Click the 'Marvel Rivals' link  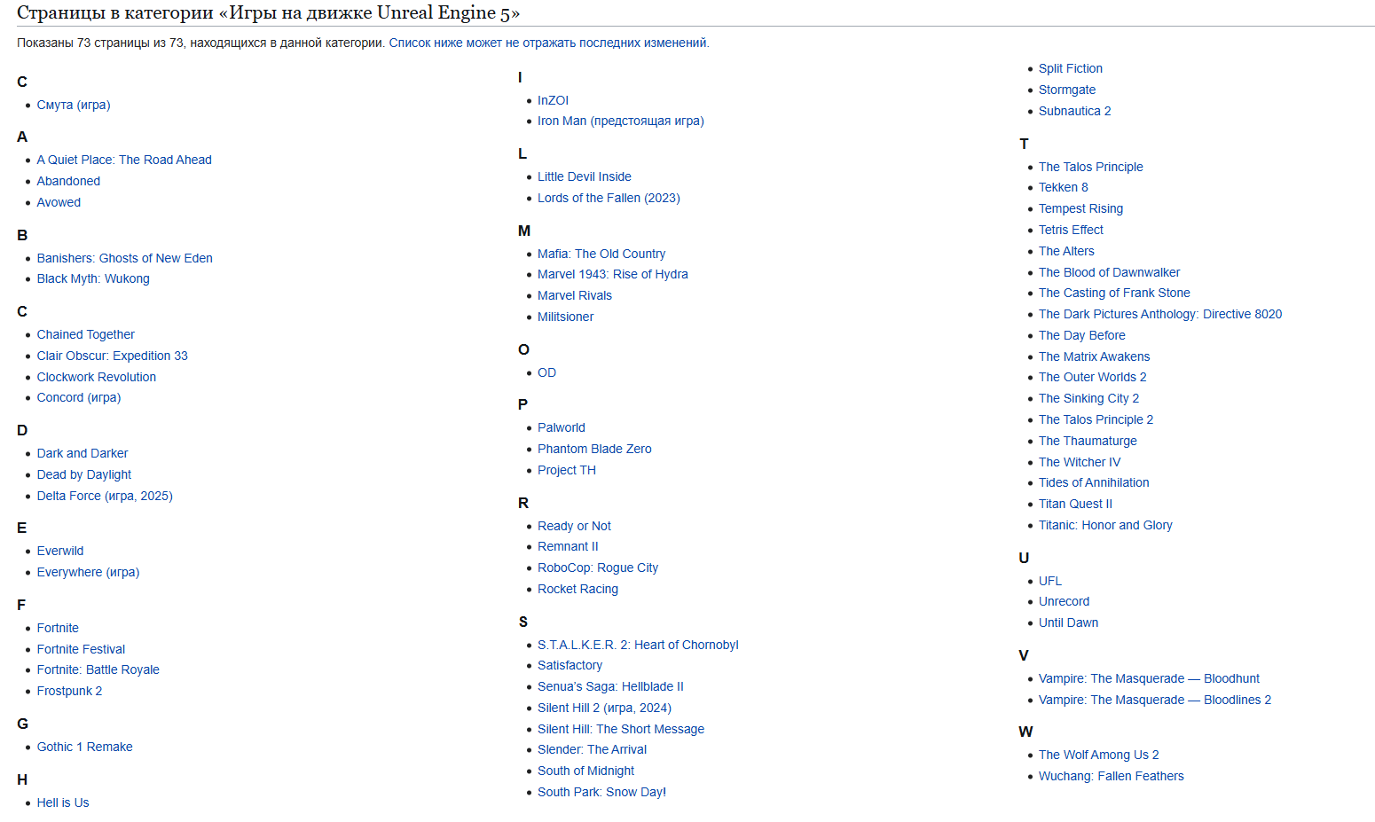tap(575, 295)
